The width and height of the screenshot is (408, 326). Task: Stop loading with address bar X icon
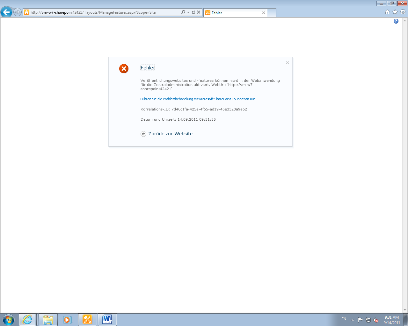(x=199, y=12)
